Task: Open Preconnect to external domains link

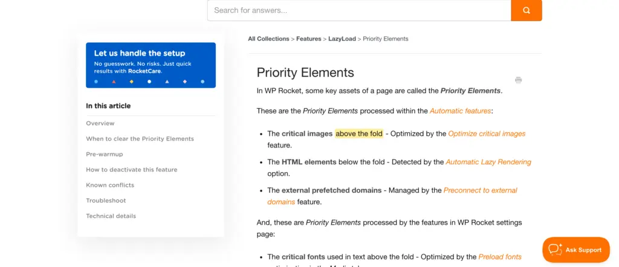Action: click(x=480, y=190)
